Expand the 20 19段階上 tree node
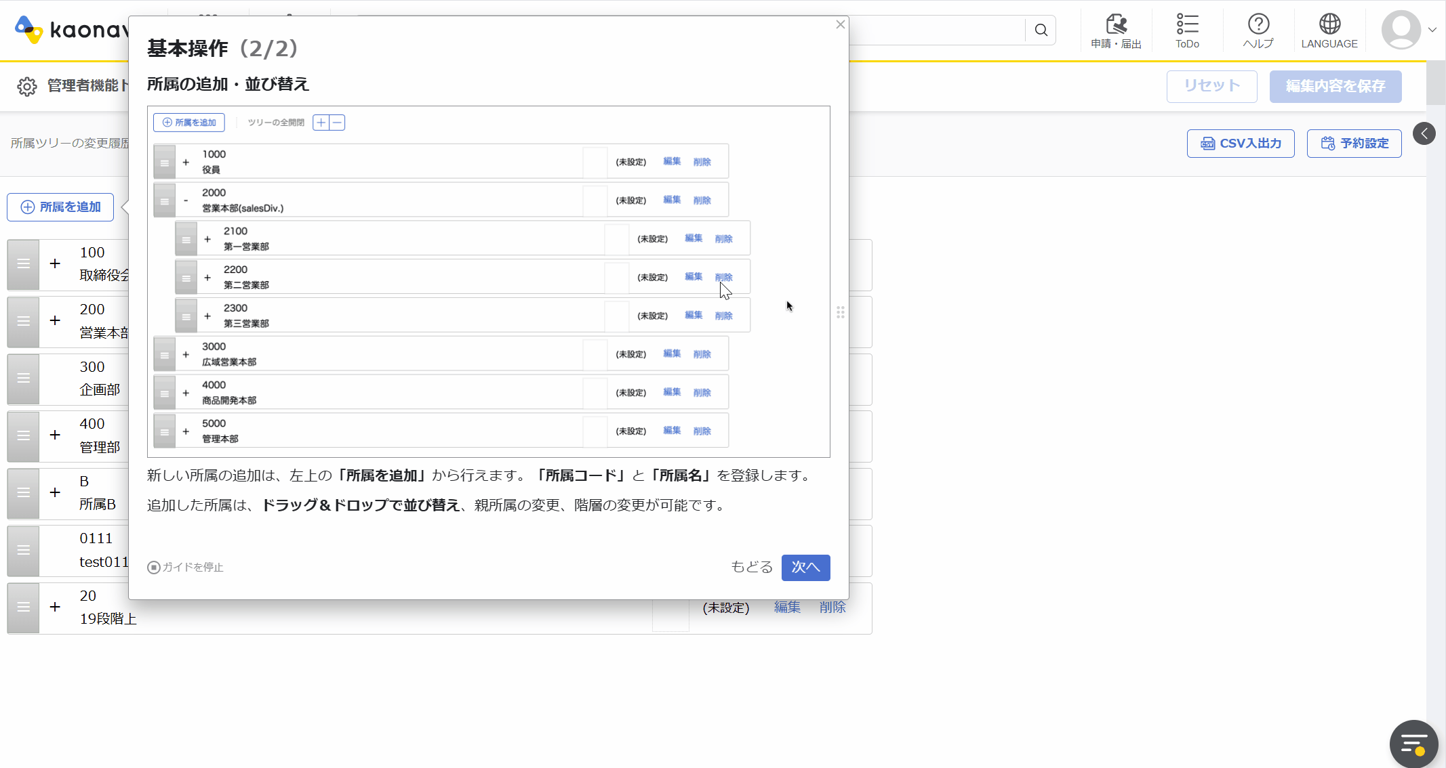This screenshot has width=1446, height=768. tap(55, 607)
